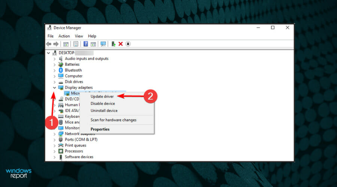Choose Properties from context menu
Viewport: 337px width, 187px height.
100,129
